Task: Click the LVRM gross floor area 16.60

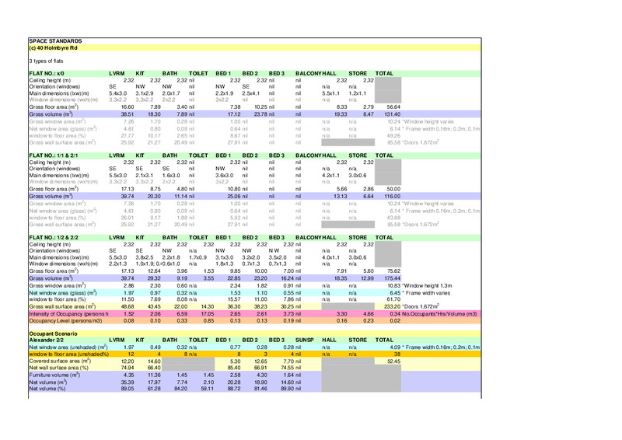Action: coord(128,107)
